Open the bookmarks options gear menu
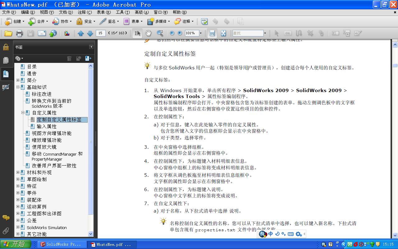 coord(19,58)
